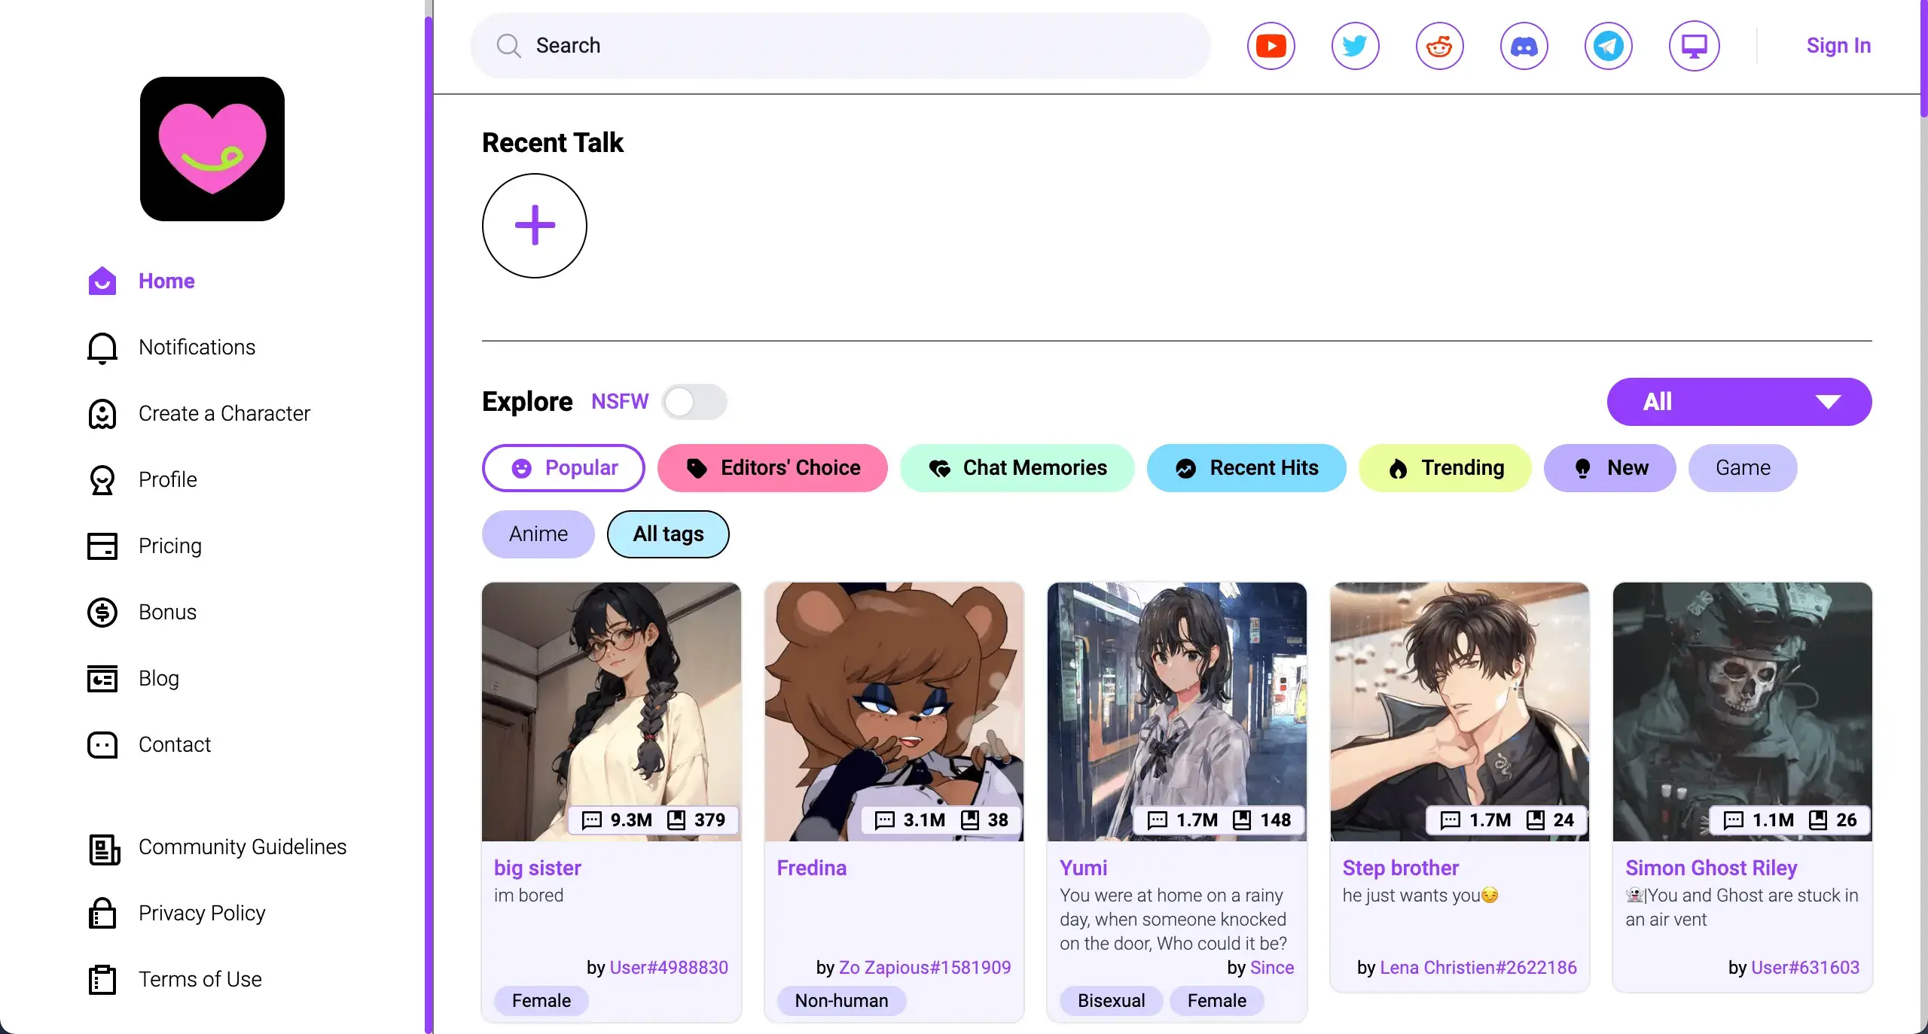Select the Bisexual tag on Yumi's card
This screenshot has height=1034, width=1928.
coord(1112,1001)
